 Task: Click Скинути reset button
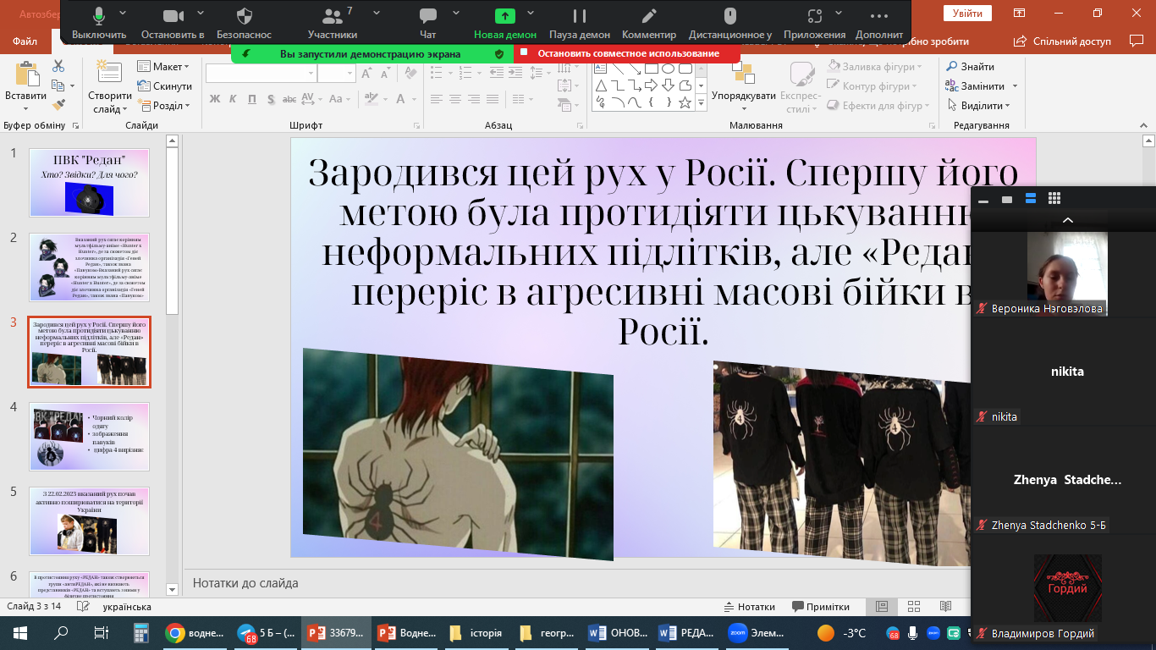(x=165, y=86)
